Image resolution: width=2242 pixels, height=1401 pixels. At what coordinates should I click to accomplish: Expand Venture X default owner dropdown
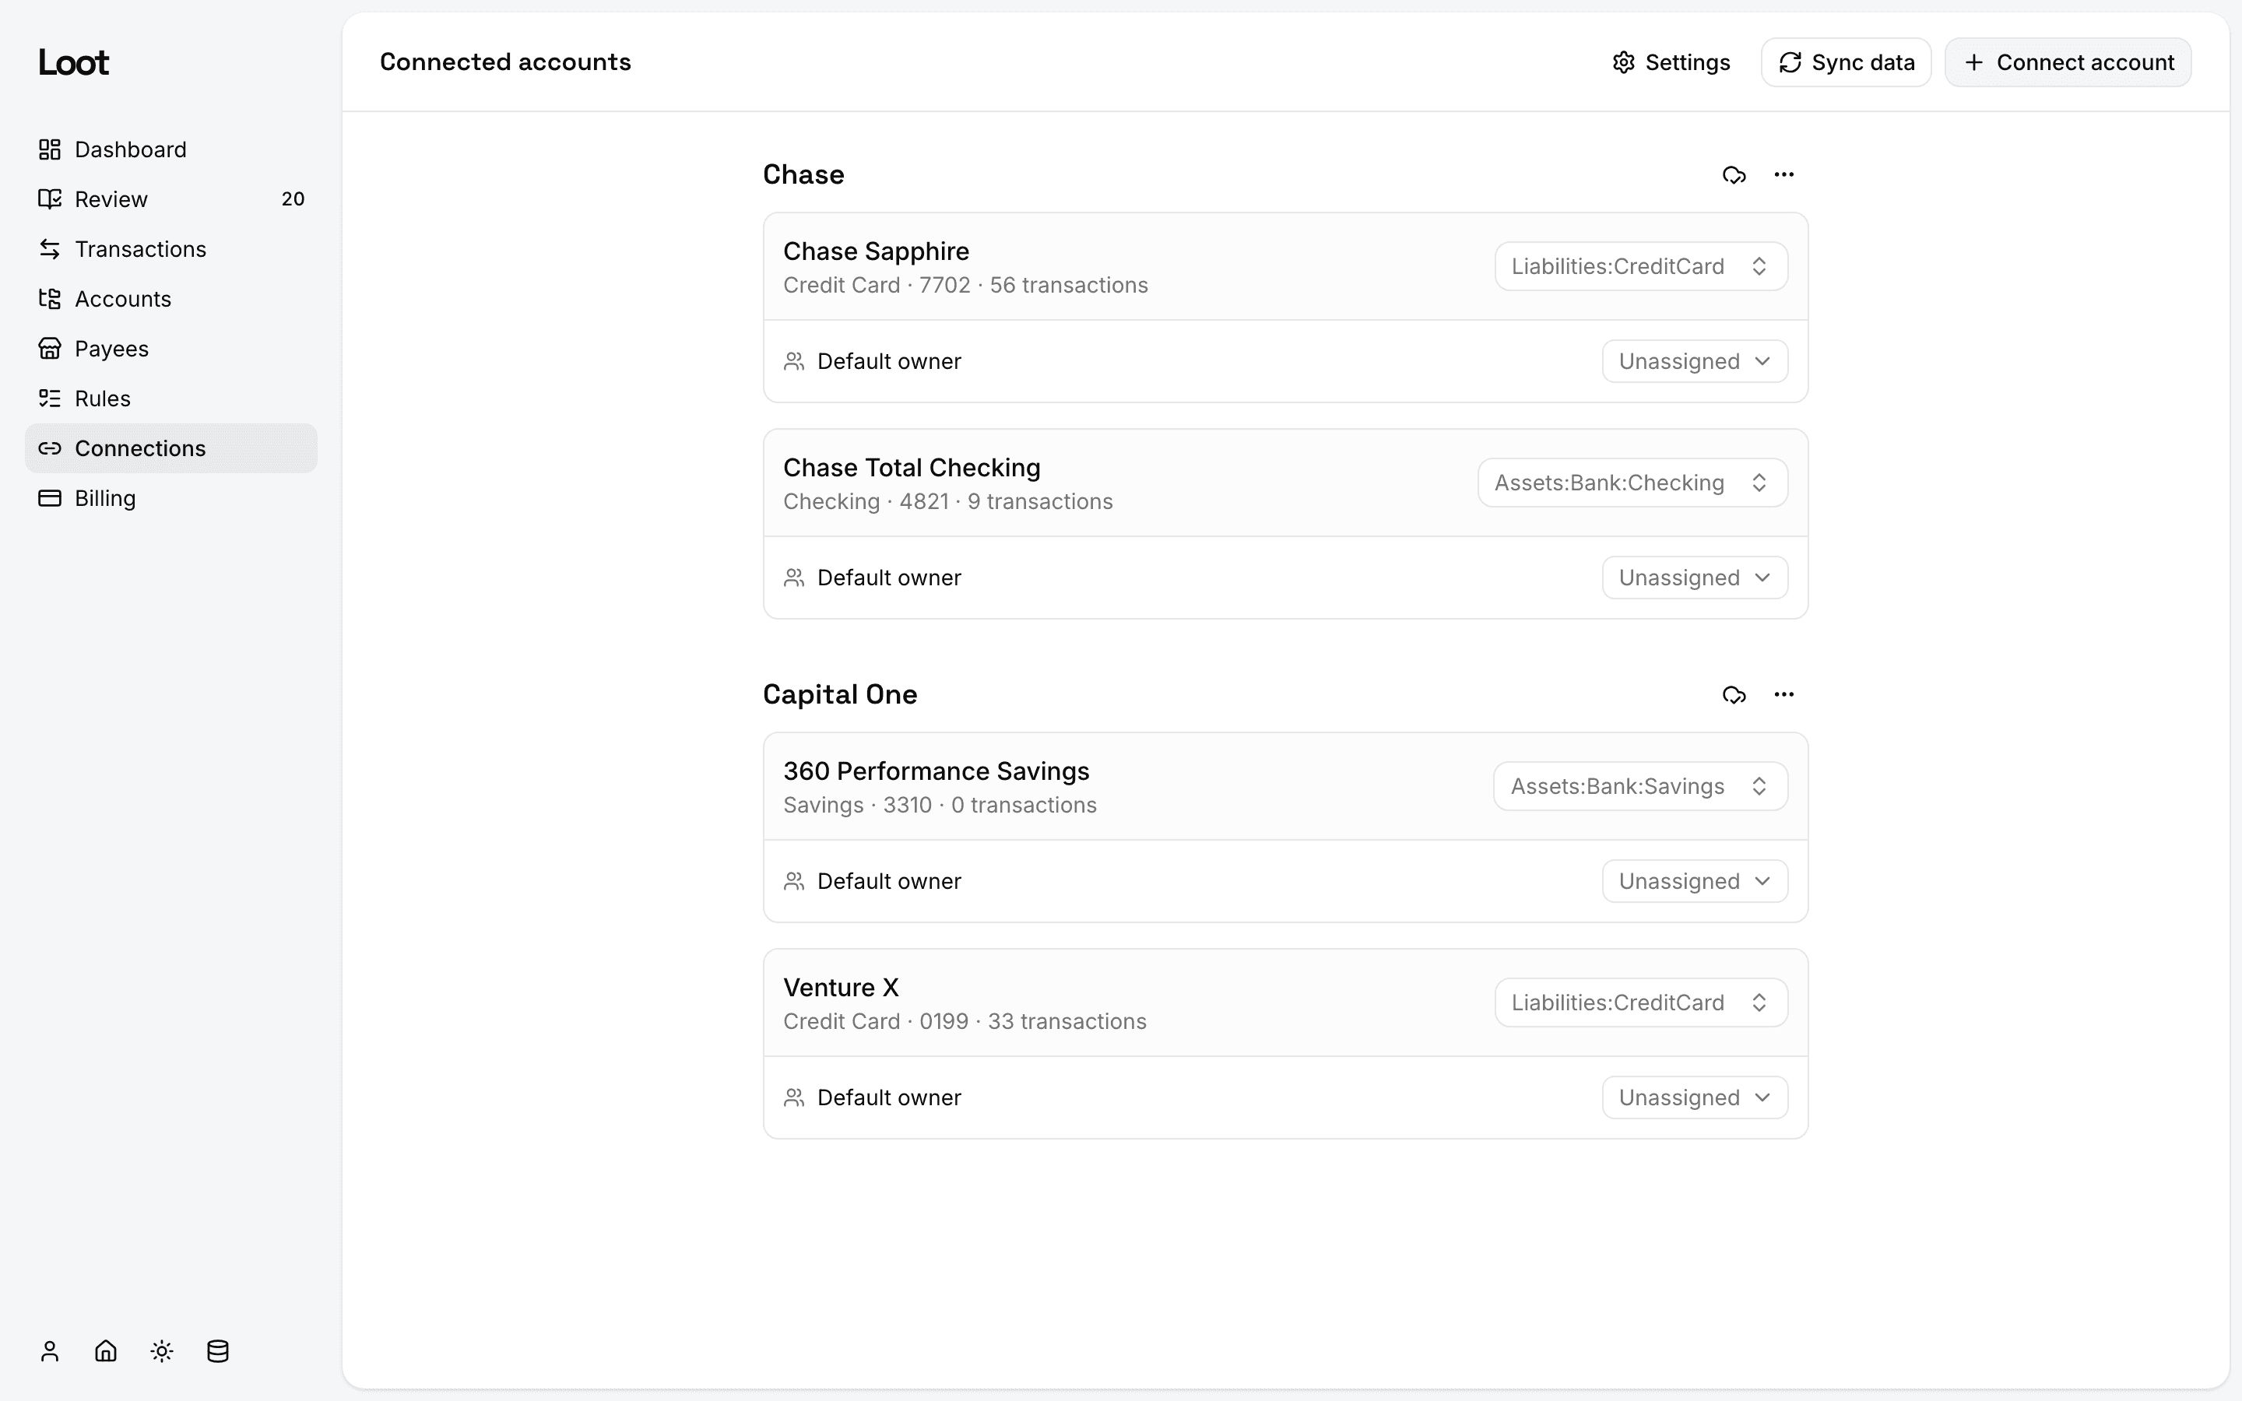1696,1098
